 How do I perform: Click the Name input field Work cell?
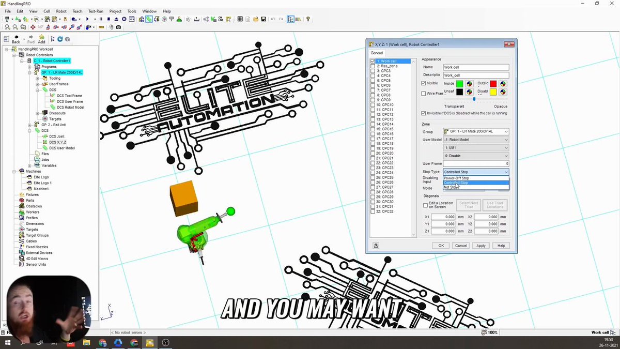pos(476,67)
